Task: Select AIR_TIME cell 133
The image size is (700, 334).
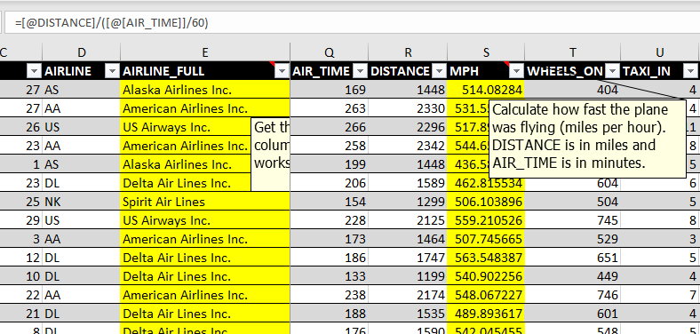Action: coord(329,276)
